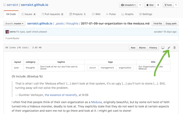This screenshot has width=183, height=114.
Task: Click serra author name
Action: pyautogui.click(x=13, y=32)
